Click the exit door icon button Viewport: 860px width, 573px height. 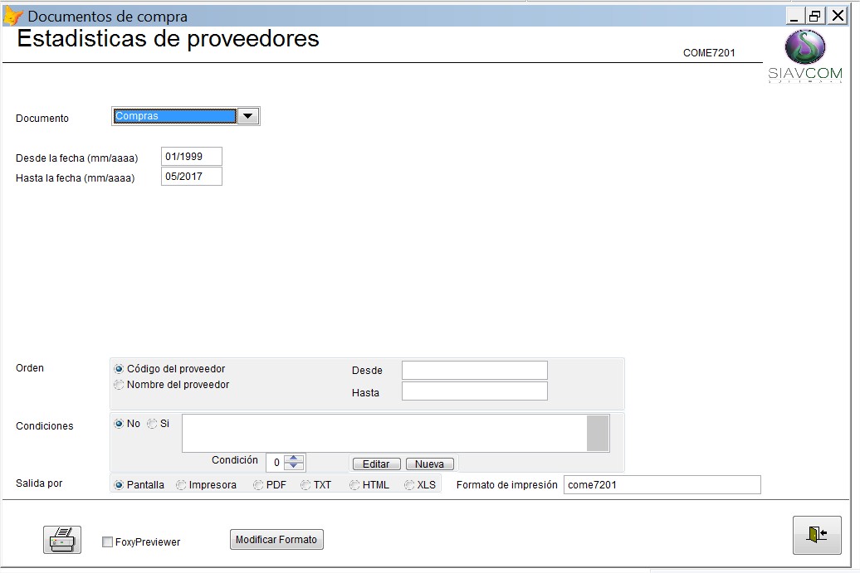pos(817,535)
